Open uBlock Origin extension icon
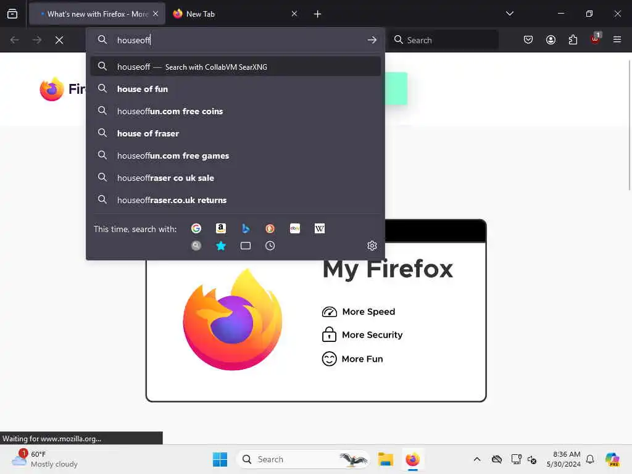The width and height of the screenshot is (632, 474). point(596,39)
